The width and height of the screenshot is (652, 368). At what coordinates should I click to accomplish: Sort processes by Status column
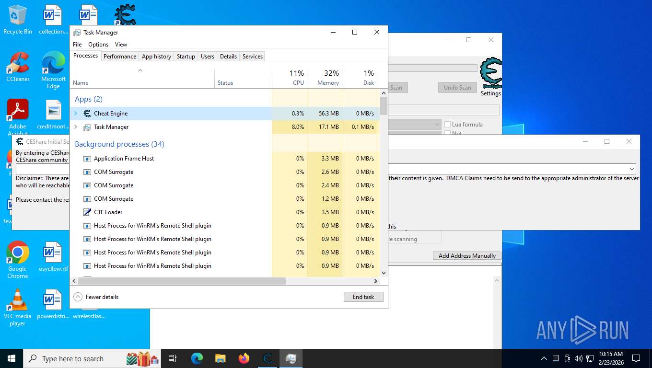pos(243,79)
